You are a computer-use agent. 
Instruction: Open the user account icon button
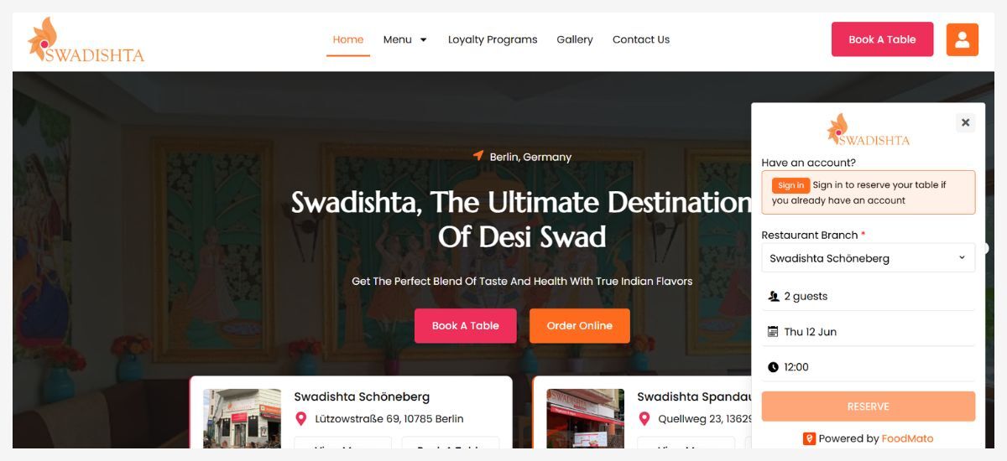point(963,39)
